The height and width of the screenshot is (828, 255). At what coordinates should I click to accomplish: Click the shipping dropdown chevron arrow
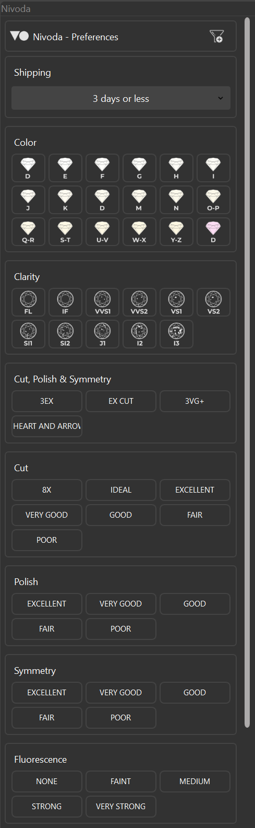220,98
